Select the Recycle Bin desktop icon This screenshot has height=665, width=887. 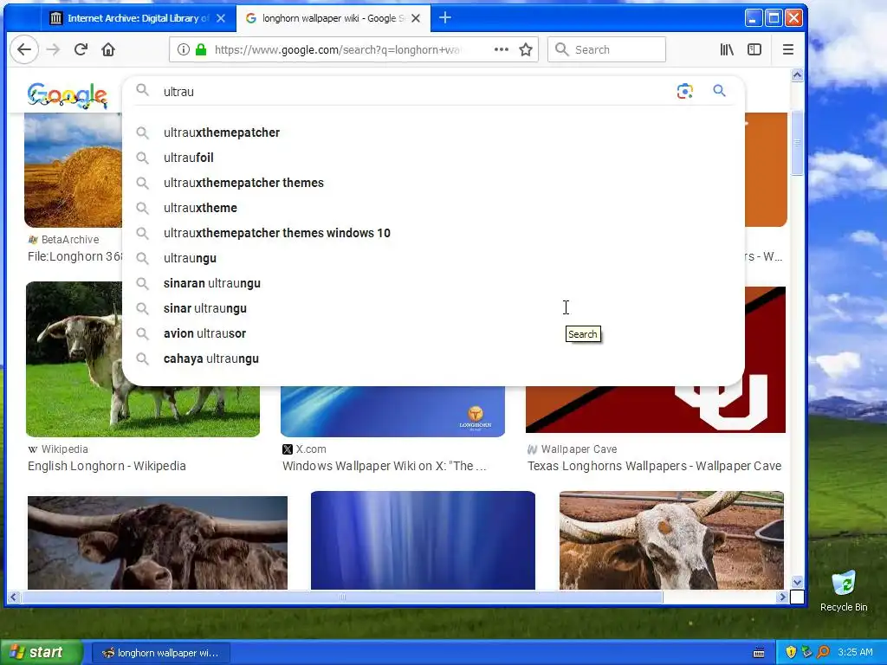point(844,591)
